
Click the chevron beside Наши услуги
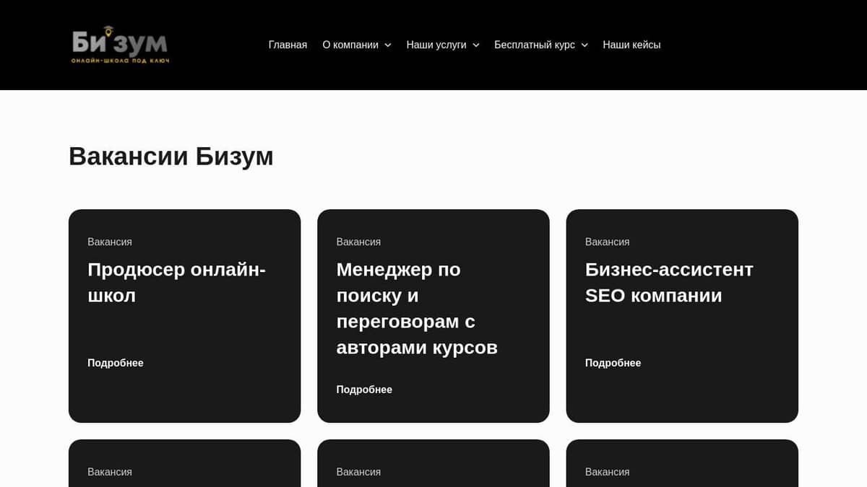475,45
